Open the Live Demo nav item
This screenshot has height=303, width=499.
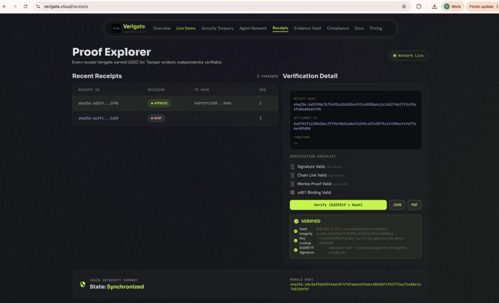[x=186, y=28]
